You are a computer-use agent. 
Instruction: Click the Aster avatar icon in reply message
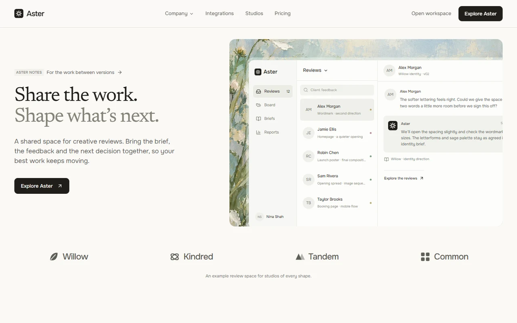point(393,126)
